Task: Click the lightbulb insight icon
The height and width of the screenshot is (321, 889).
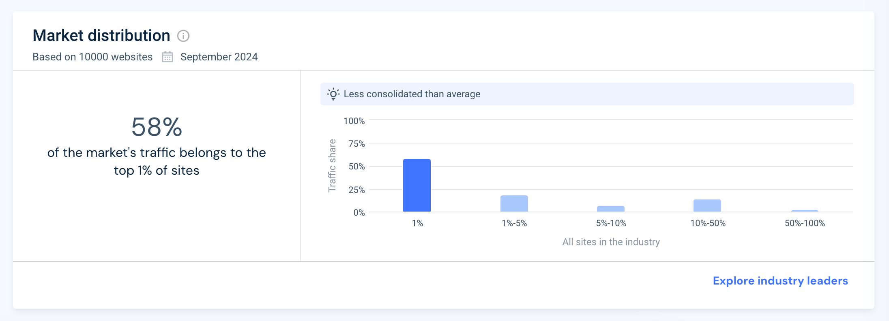Action: point(333,94)
